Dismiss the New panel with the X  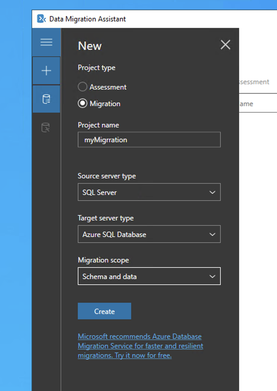(225, 45)
